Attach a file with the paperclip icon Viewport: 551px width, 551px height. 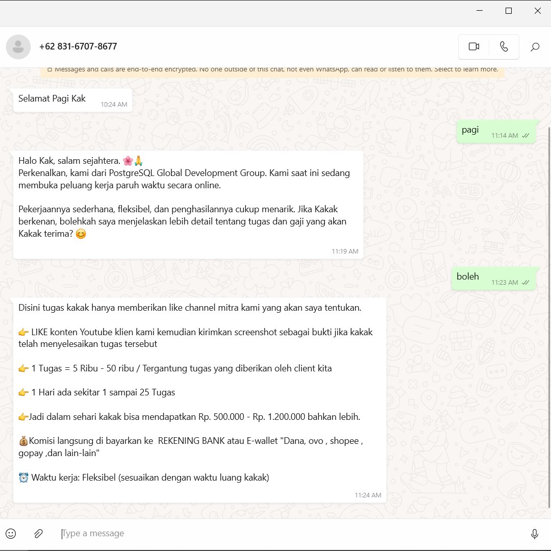point(38,534)
